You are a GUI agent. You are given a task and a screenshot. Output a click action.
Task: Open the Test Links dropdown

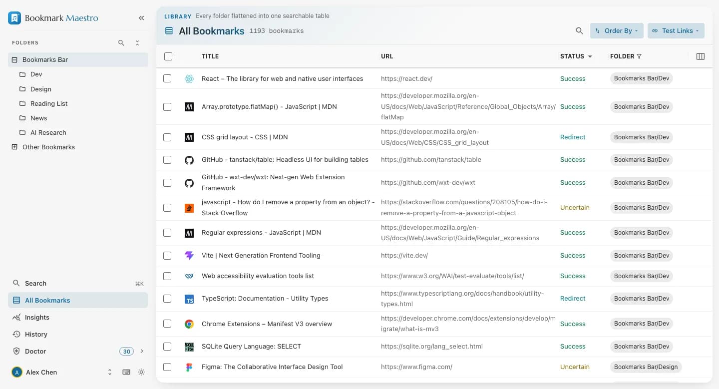(x=676, y=31)
